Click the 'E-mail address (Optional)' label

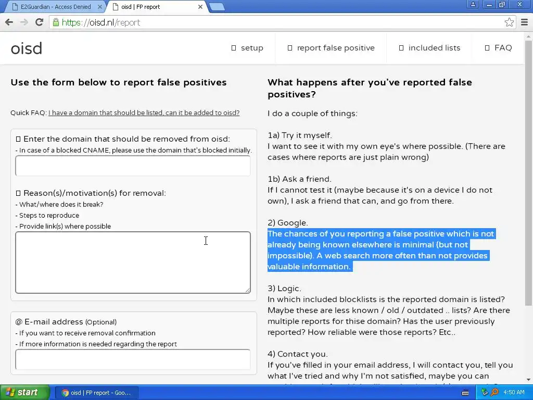66,322
